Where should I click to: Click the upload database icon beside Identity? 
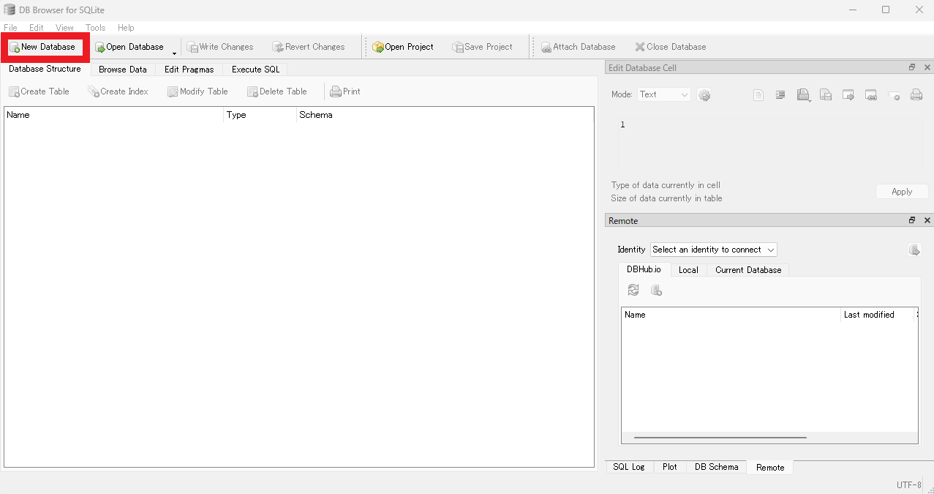914,250
